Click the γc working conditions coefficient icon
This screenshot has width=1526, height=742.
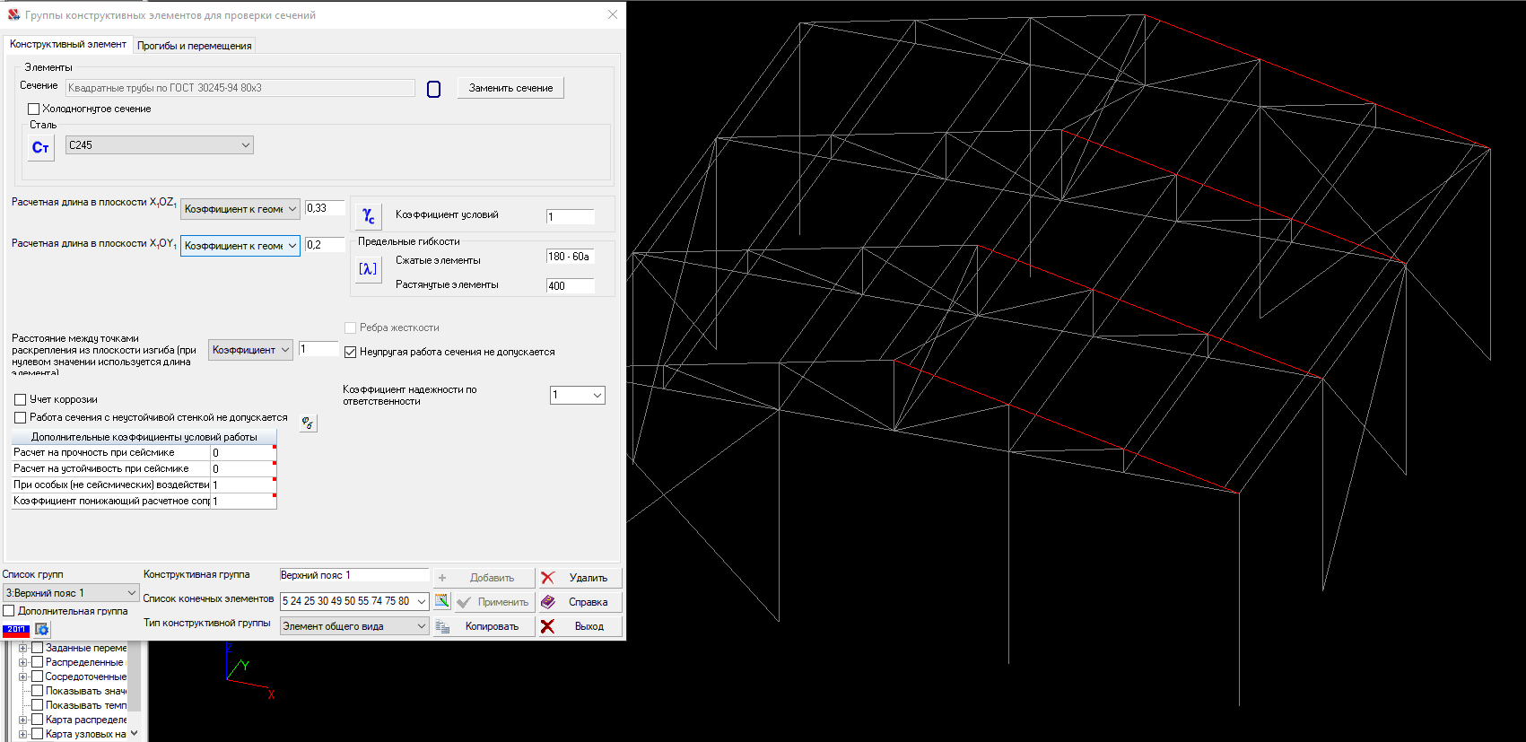[369, 215]
